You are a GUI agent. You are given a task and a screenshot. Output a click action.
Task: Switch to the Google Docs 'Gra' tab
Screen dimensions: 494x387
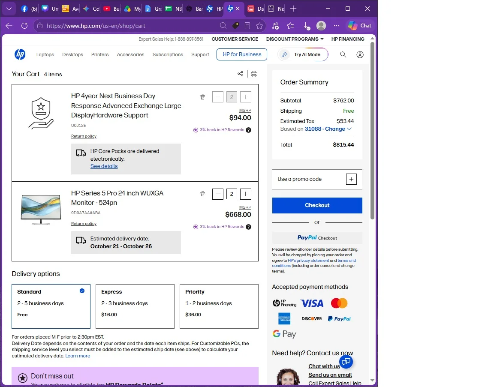pos(153,9)
